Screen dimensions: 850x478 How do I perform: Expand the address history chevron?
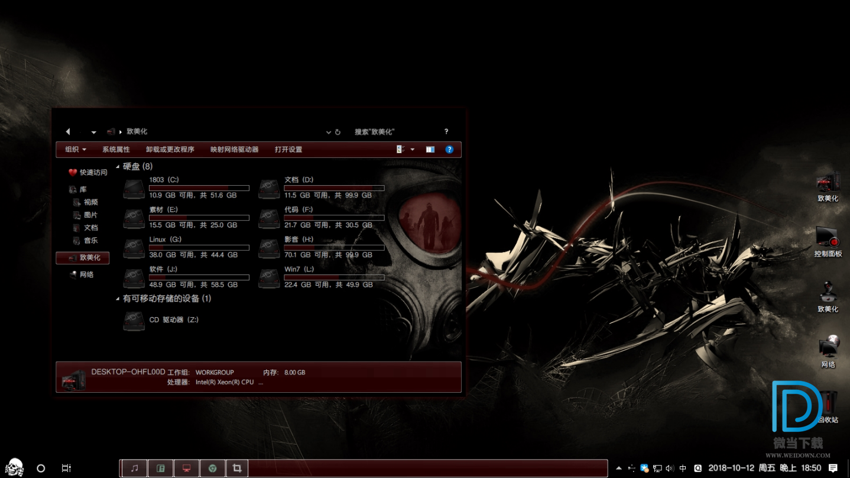329,132
